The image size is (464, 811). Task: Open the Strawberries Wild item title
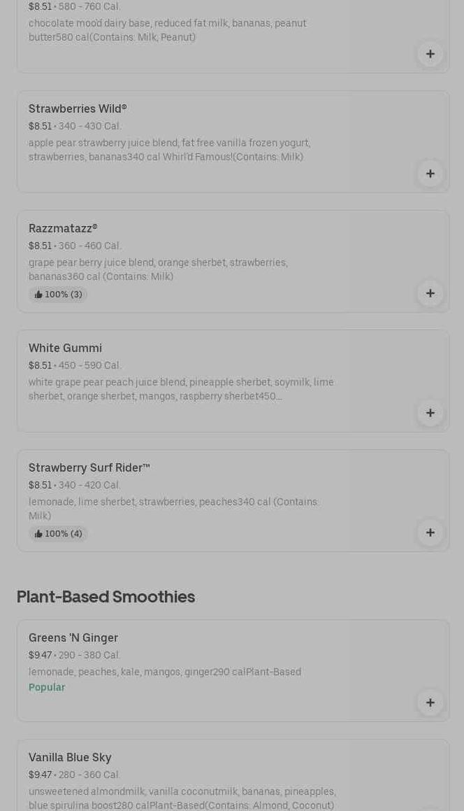[x=78, y=109]
